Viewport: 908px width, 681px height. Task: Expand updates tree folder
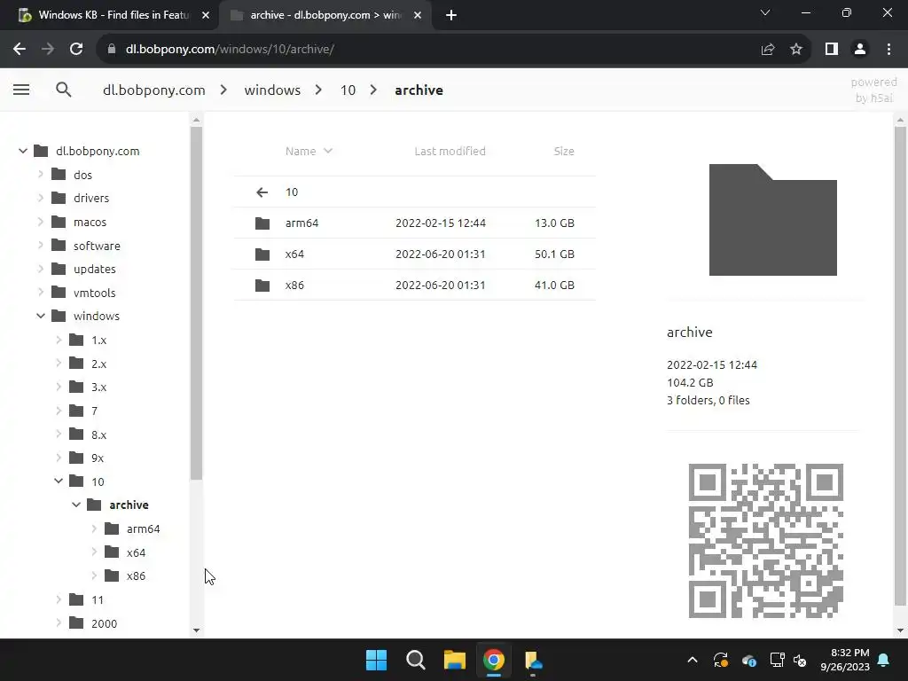pyautogui.click(x=41, y=269)
